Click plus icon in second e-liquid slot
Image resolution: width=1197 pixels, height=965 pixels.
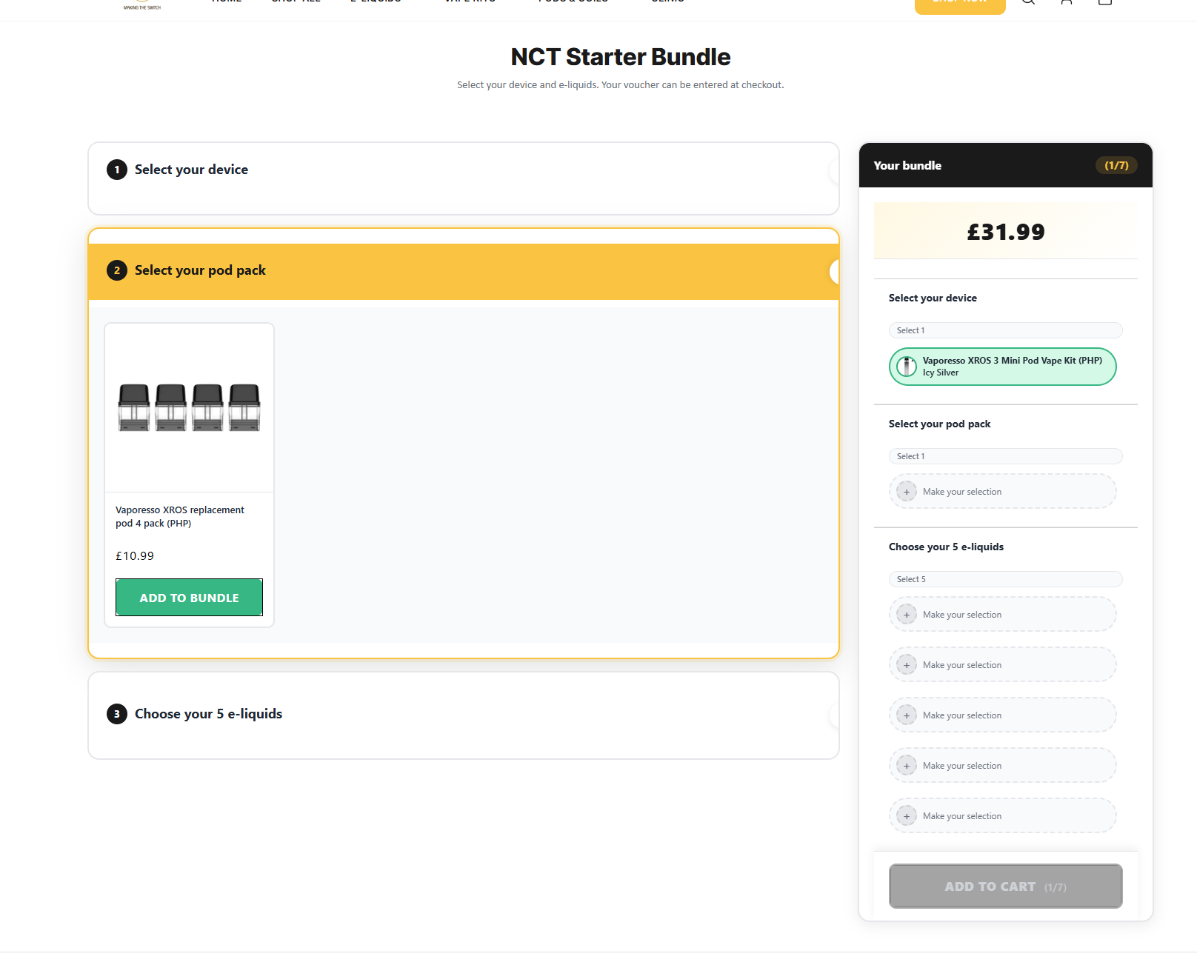coord(906,665)
